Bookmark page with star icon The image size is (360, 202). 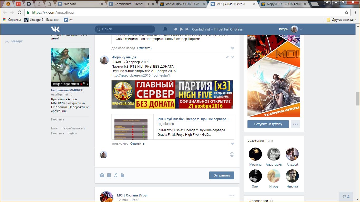pyautogui.click(x=347, y=12)
